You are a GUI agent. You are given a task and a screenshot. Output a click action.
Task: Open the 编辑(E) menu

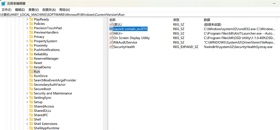(20, 10)
